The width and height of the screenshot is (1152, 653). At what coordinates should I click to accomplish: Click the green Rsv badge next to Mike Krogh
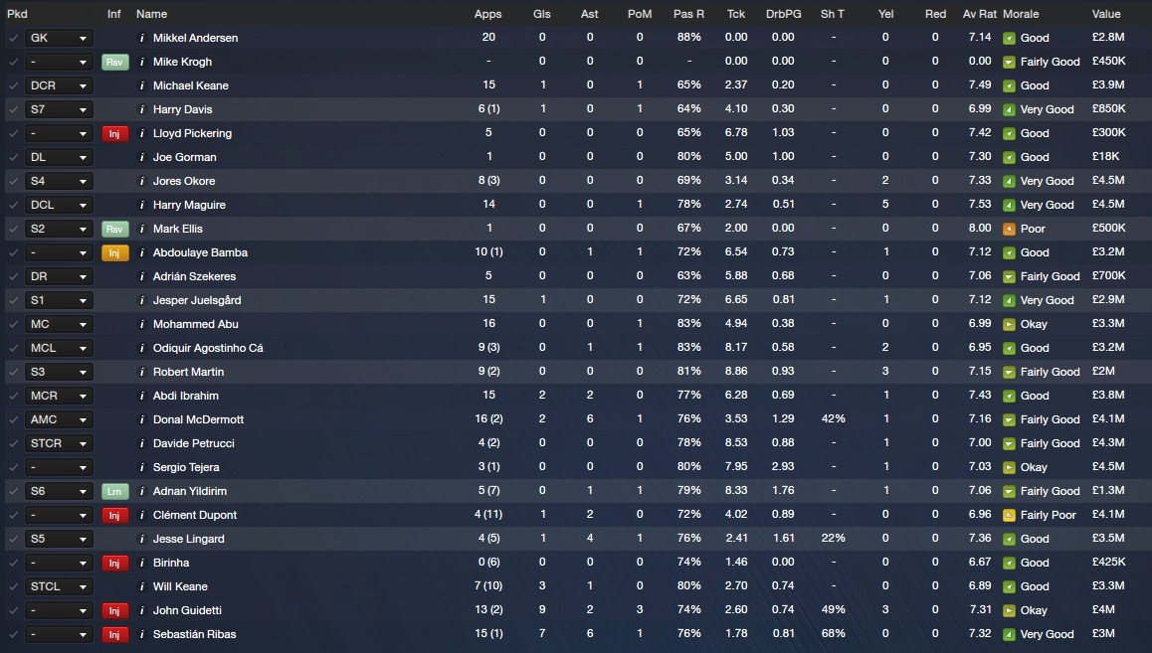click(x=114, y=62)
